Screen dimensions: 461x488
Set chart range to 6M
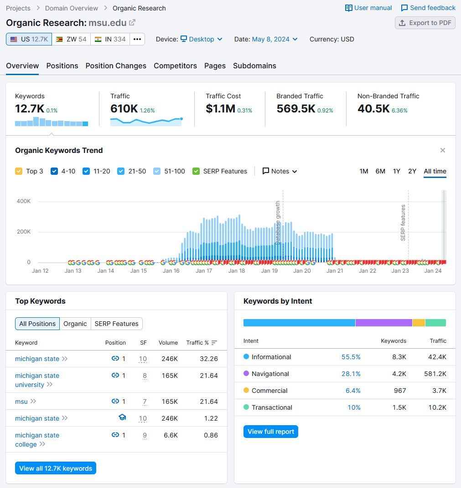pos(380,171)
